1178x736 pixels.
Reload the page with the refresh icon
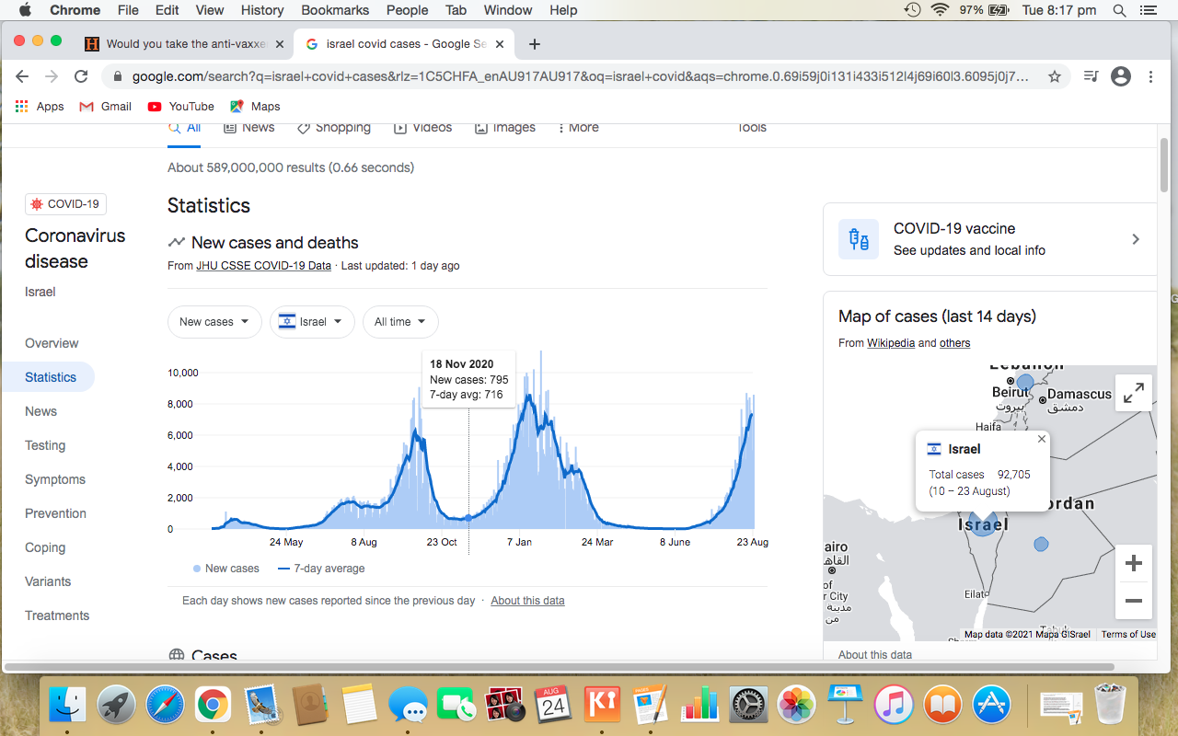click(x=81, y=77)
